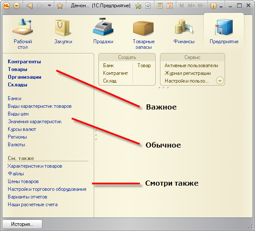Click the M- memory button
The height and width of the screenshot is (231, 255).
(201, 6)
